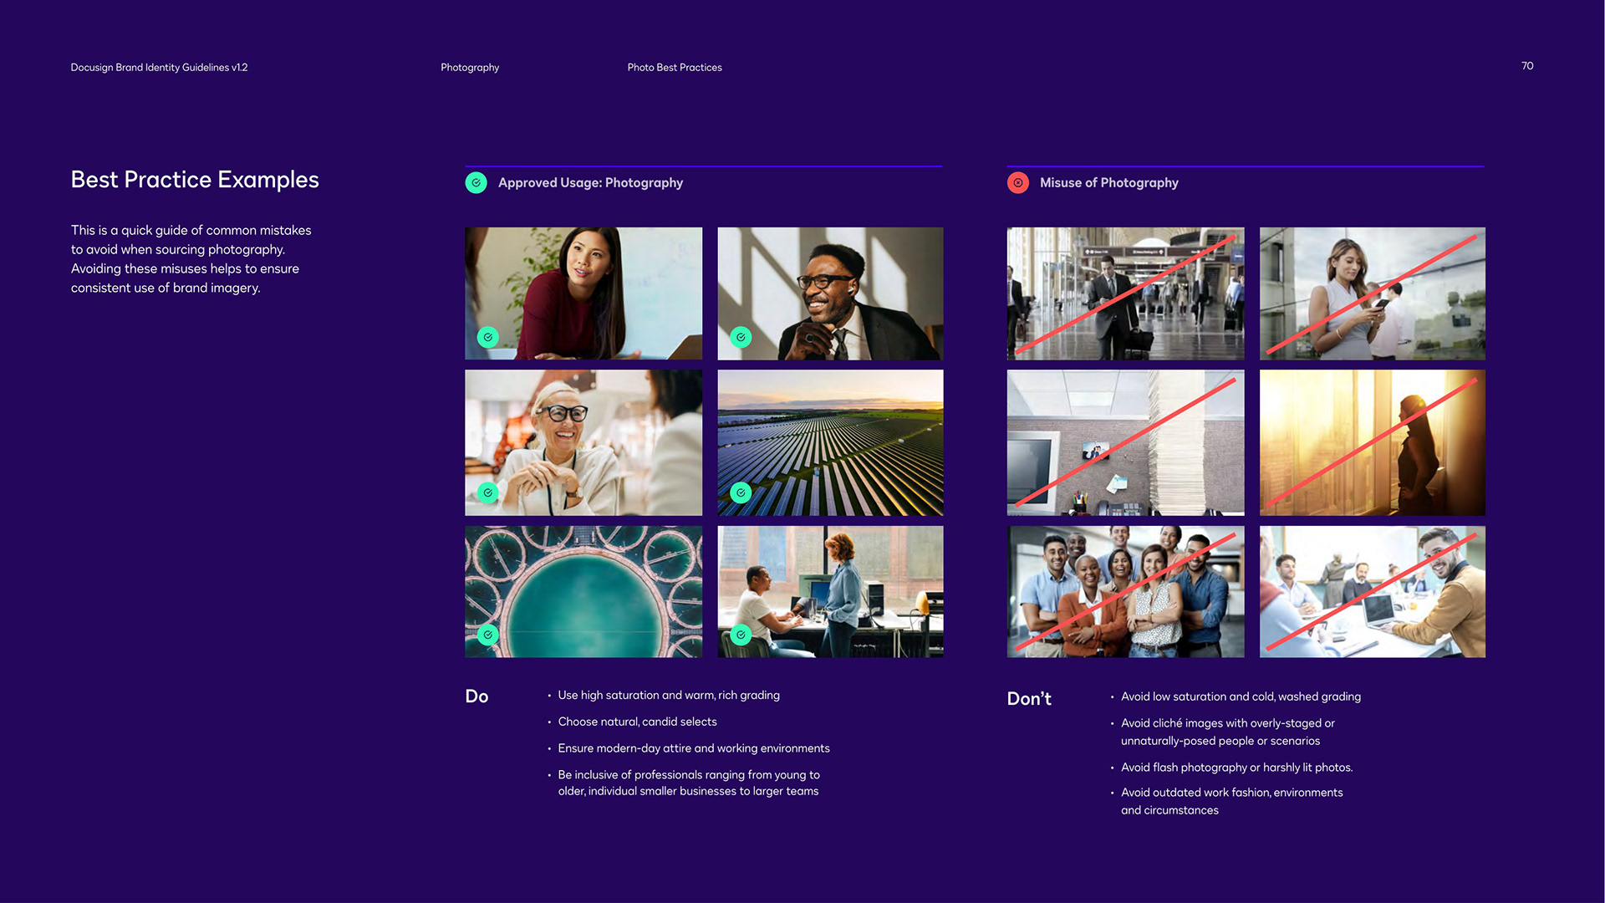This screenshot has width=1605, height=903.
Task: Select the stacked paper office misuse photo
Action: coord(1125,442)
